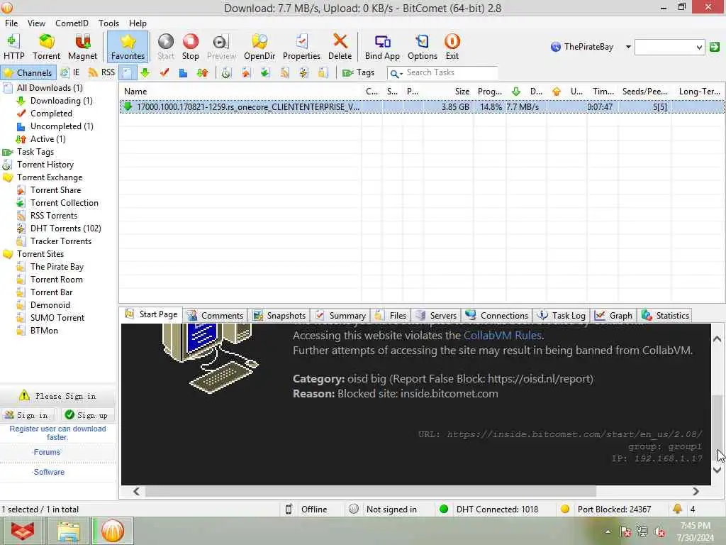Switch to the Files tab
Screen dimensions: 726x545
click(391, 316)
